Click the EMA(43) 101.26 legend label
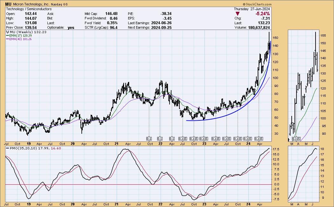 [20, 39]
